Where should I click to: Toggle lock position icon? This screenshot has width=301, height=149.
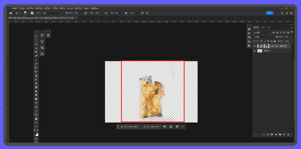click(268, 41)
